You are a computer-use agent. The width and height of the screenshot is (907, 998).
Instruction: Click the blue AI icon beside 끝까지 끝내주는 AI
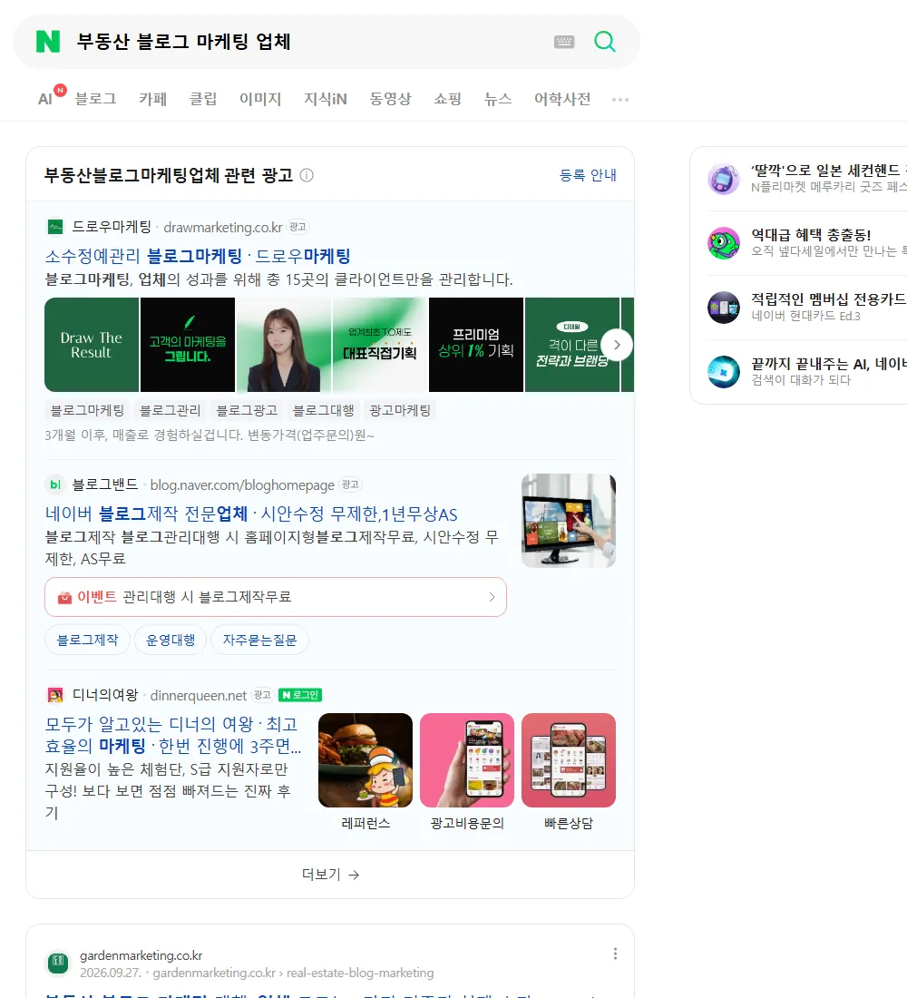coord(724,372)
